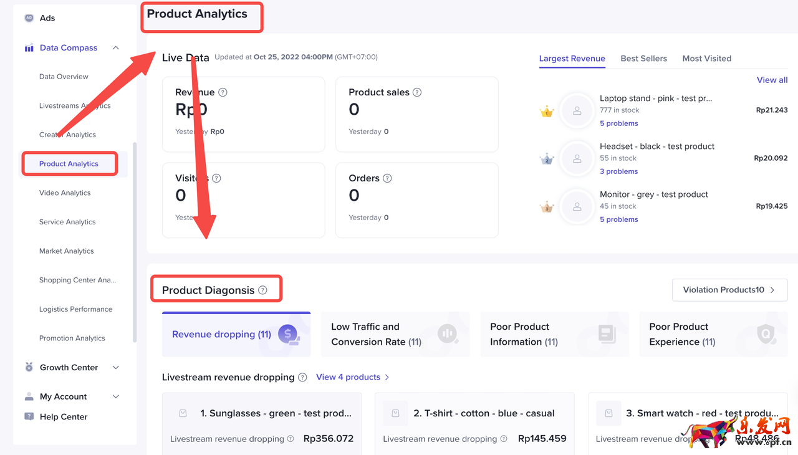
Task: Open Video Analytics in sidebar
Action: click(65, 193)
